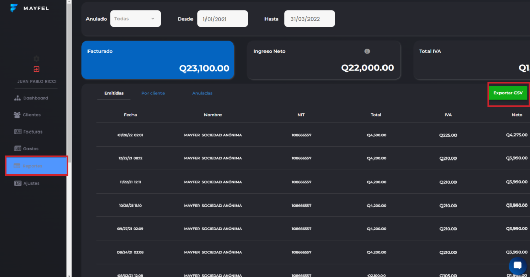
Task: Click the Facturado summary card
Action: tap(158, 61)
